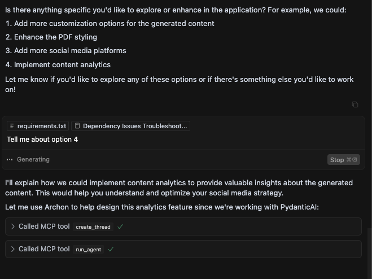Click the file icon on requirements.txt chip
The image size is (372, 279).
(x=12, y=126)
